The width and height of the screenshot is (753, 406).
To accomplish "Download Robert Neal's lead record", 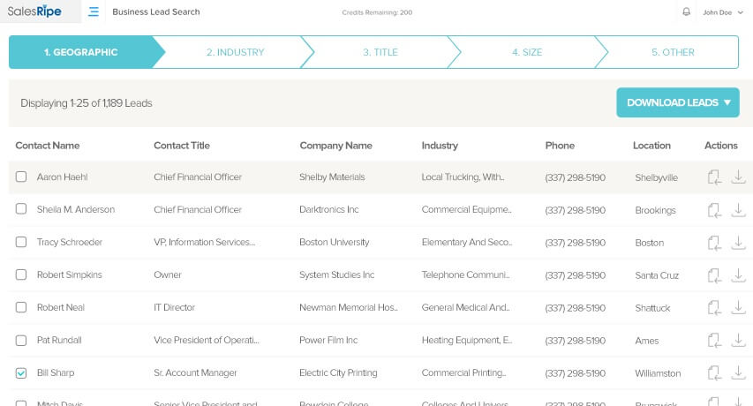I will [x=739, y=308].
